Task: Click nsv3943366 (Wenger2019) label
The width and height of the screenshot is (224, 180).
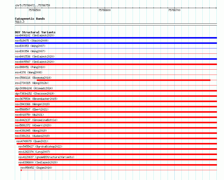Action: click(32, 104)
